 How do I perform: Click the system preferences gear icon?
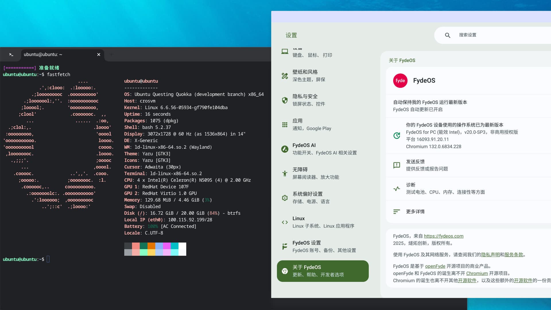pyautogui.click(x=284, y=198)
